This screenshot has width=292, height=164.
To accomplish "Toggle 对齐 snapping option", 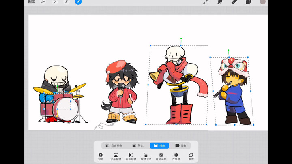I will point(101,157).
